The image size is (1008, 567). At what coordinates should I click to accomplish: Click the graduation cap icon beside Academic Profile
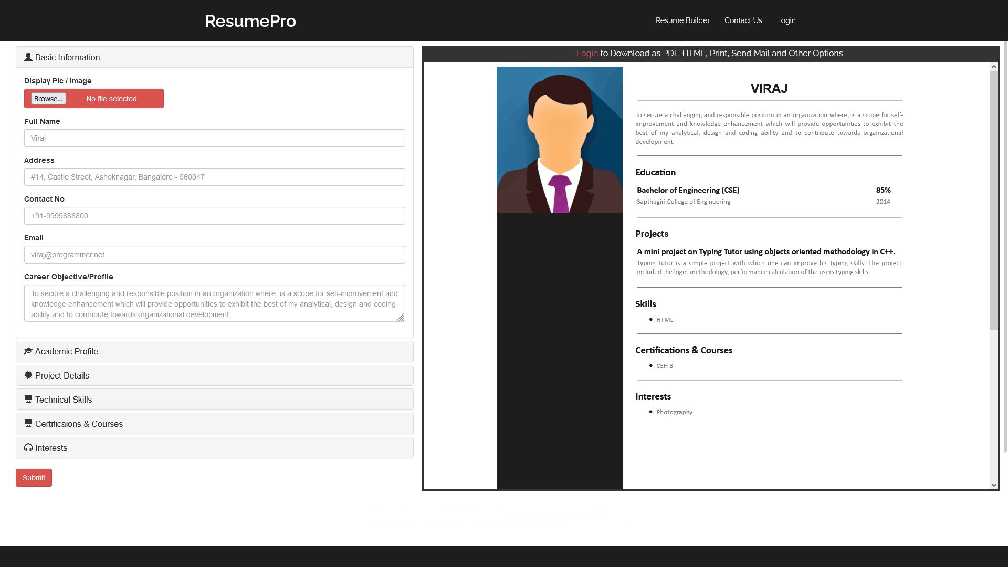point(28,351)
